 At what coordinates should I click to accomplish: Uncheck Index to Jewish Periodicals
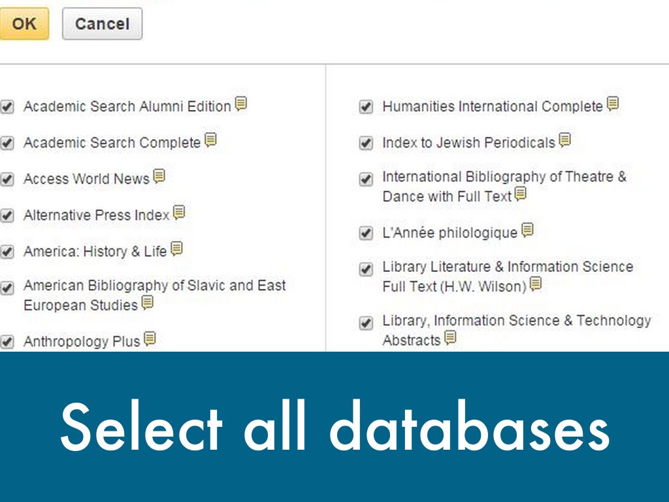point(366,143)
